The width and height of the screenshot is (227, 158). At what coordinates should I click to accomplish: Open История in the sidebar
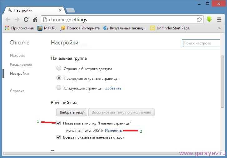[17, 55]
